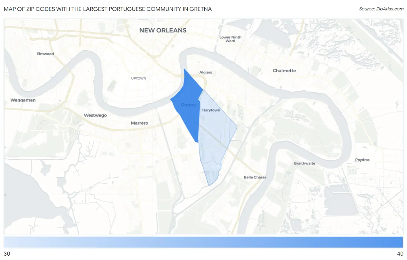Click the 'NEW ORLEANS' map label
The image size is (407, 260).
[163, 30]
